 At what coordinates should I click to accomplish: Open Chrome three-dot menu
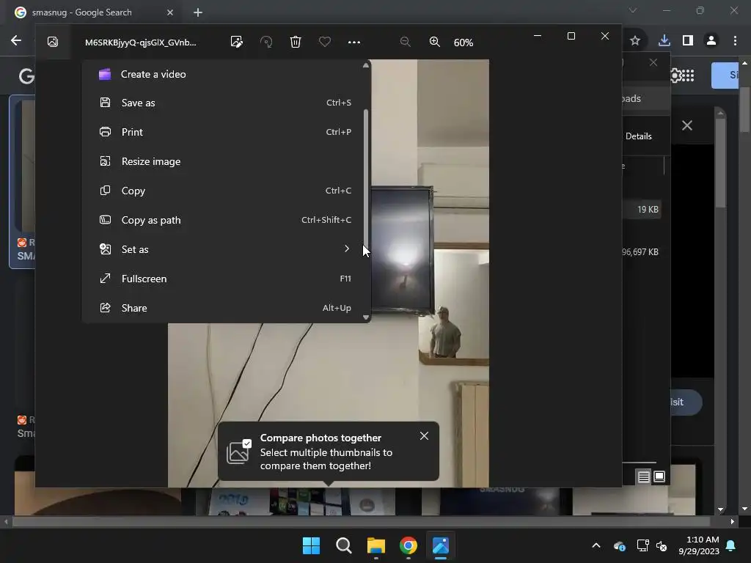point(735,41)
